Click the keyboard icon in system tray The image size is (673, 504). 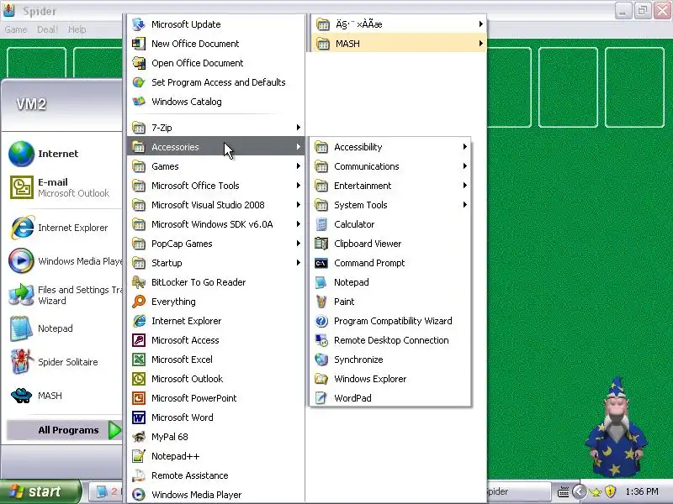pos(563,491)
